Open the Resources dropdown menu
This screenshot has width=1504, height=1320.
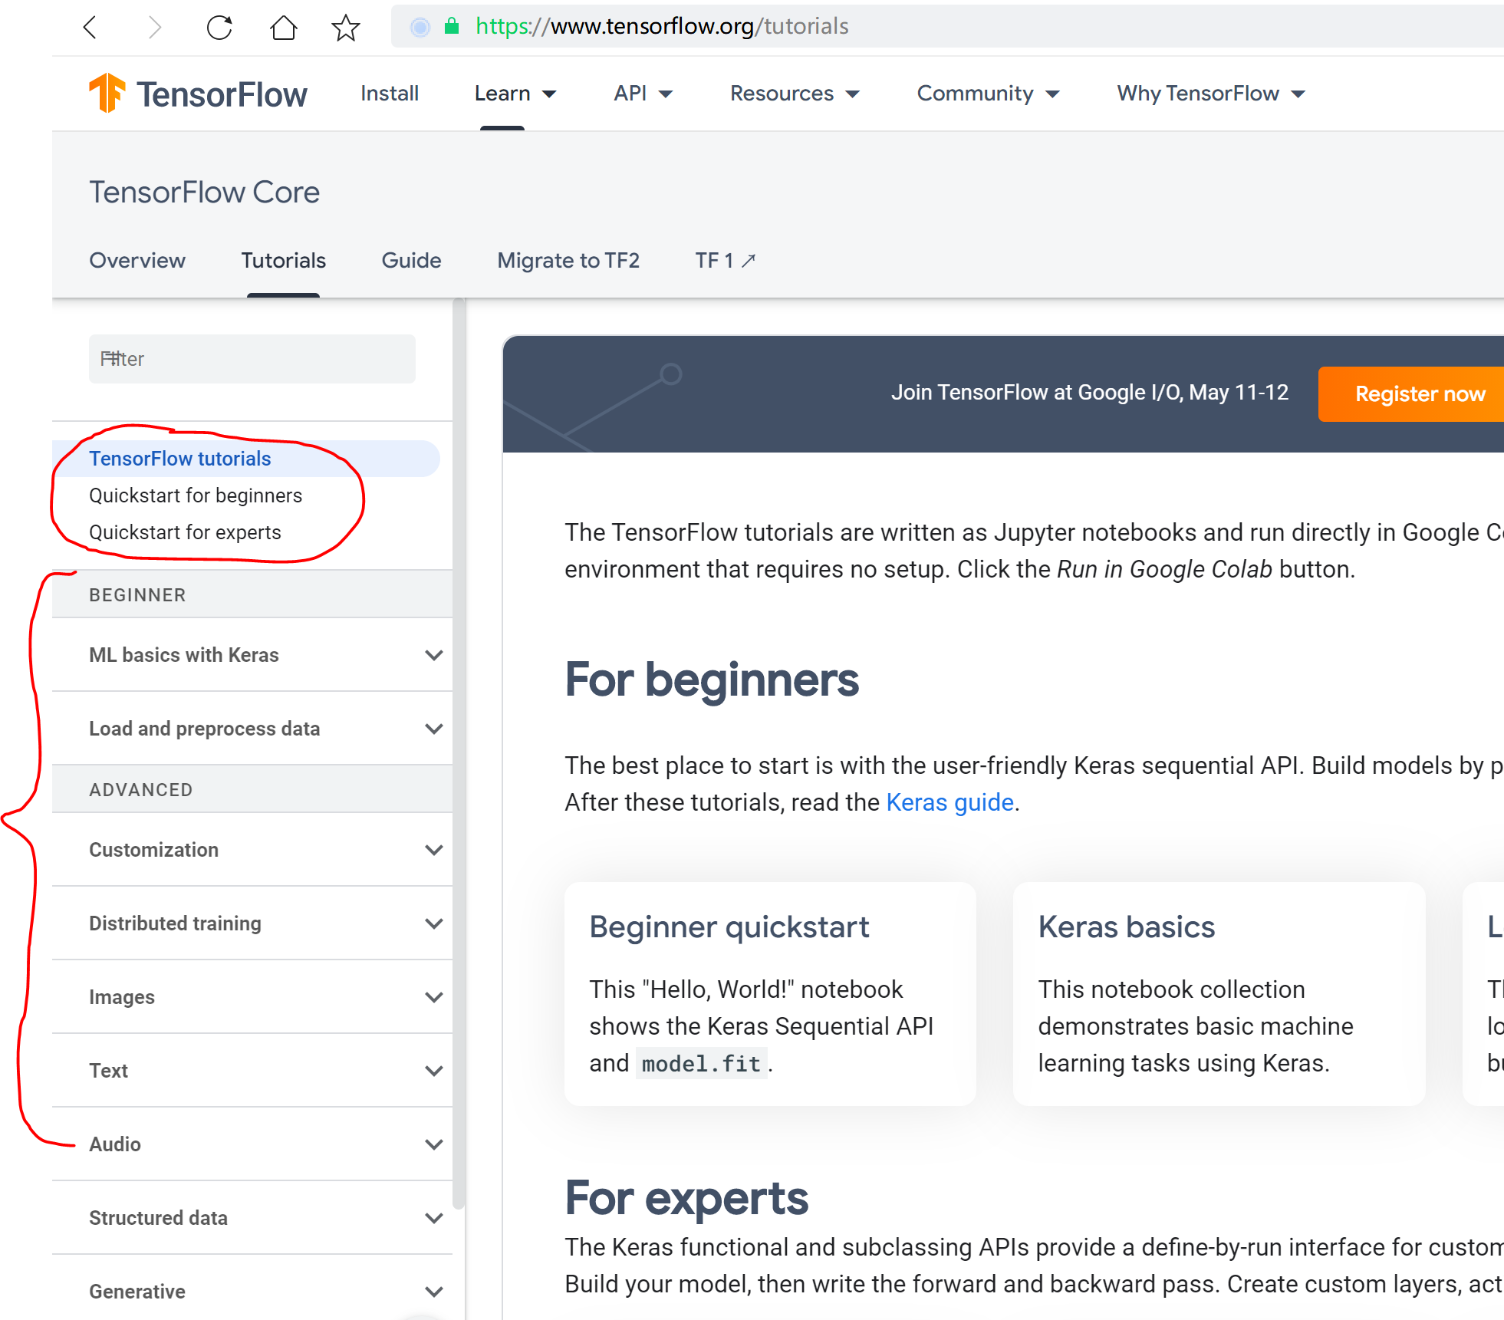(x=795, y=94)
